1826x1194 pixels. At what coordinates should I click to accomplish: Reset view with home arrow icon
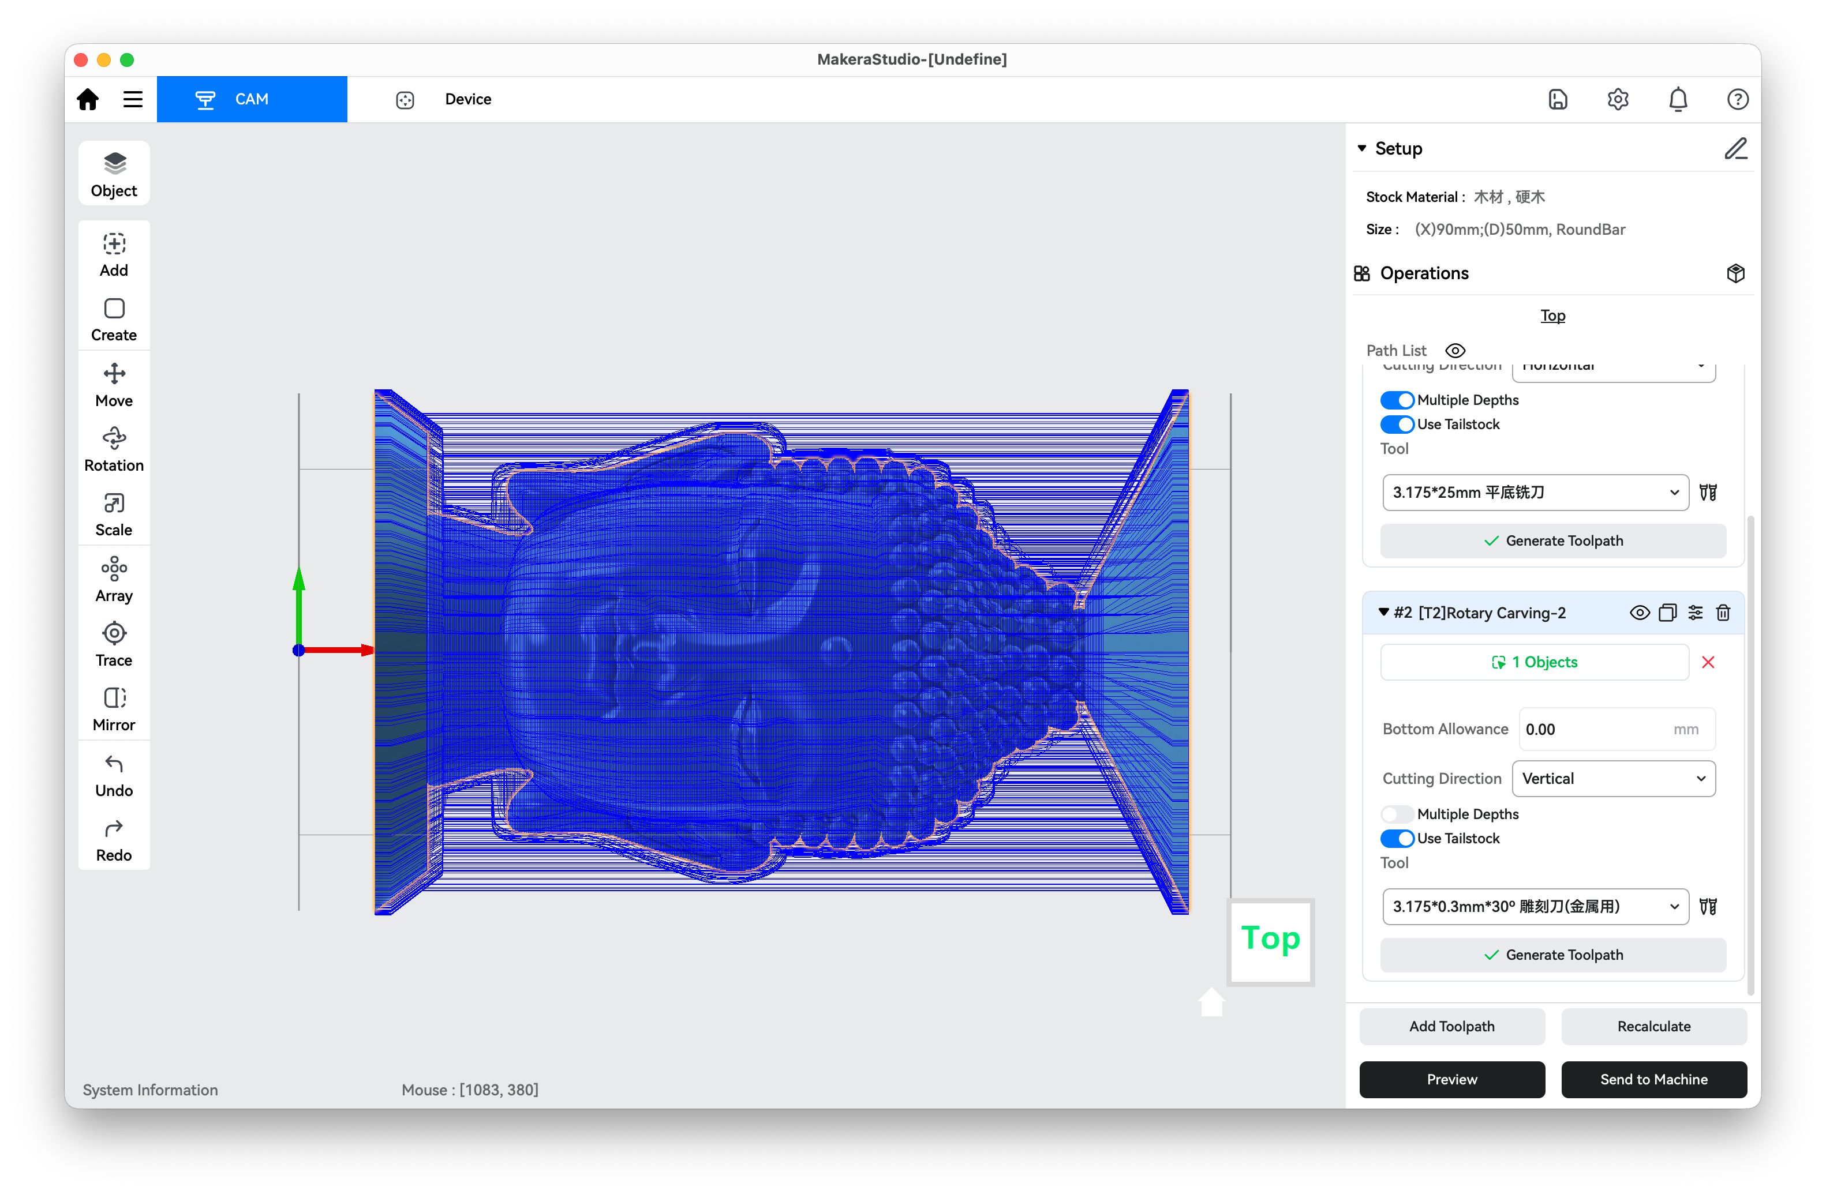pyautogui.click(x=1211, y=1002)
